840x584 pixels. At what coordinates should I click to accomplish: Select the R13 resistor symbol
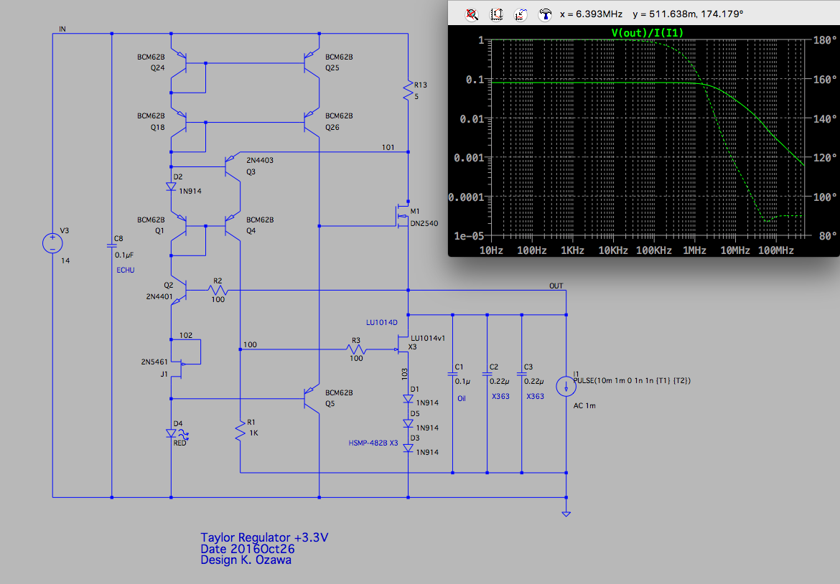(408, 90)
